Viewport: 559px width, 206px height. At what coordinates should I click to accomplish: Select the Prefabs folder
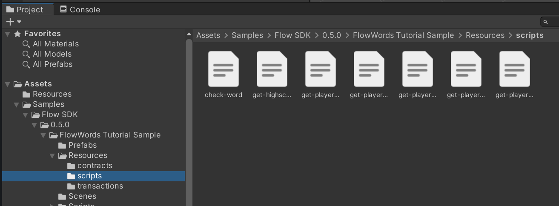pos(83,145)
